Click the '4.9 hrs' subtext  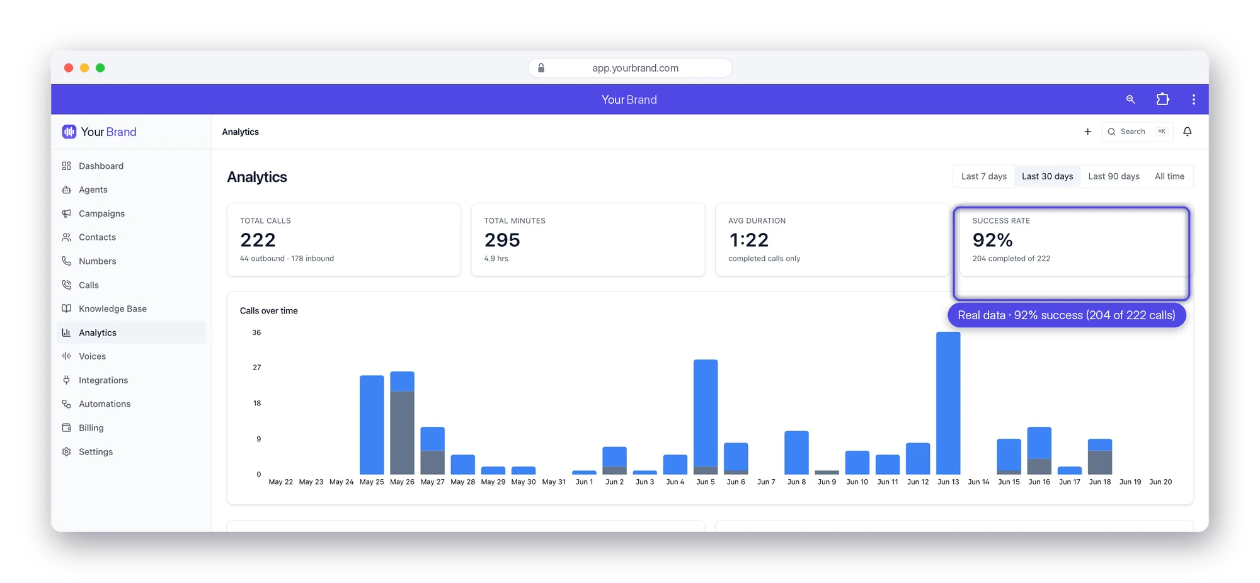pos(496,259)
